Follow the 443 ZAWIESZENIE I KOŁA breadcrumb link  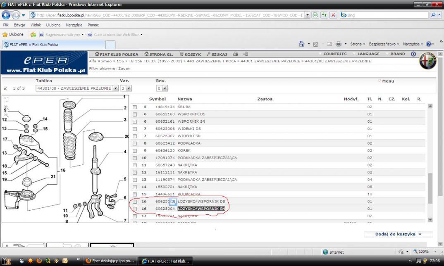point(211,61)
